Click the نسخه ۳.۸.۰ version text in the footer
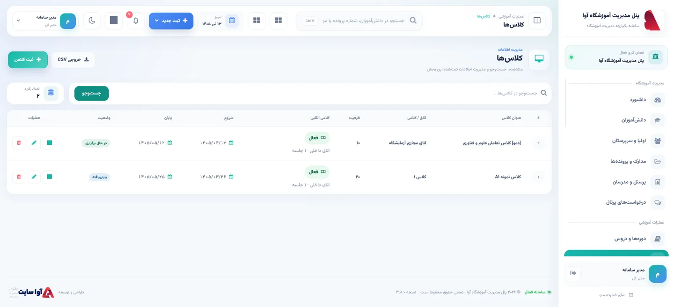Screen dimensions: 674x307 pos(406,292)
